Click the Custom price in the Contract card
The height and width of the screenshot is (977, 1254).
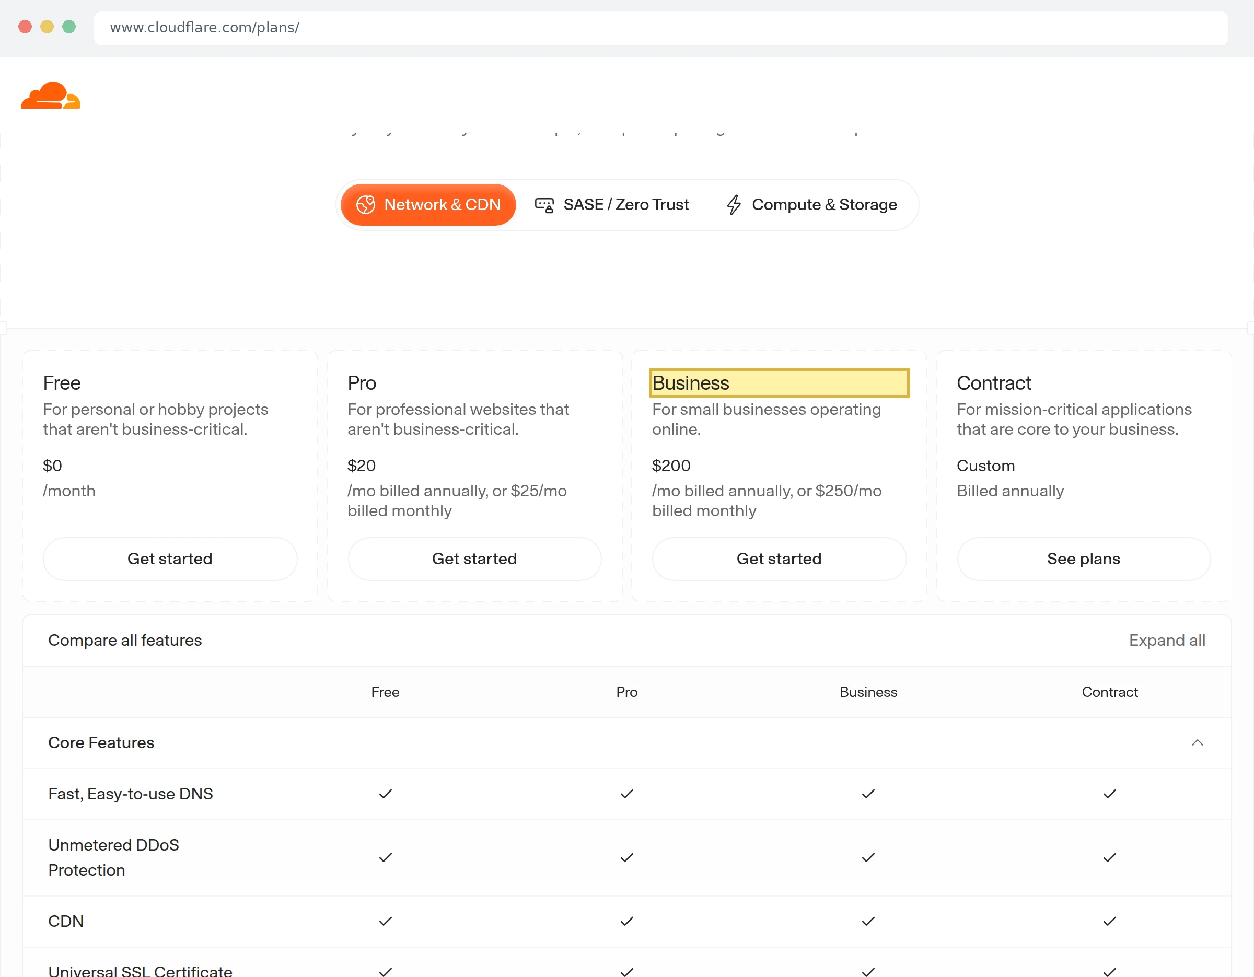(x=986, y=466)
